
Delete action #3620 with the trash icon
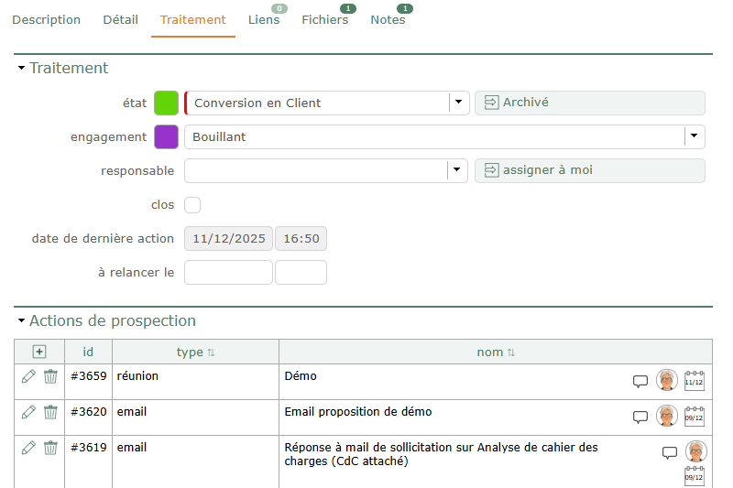[x=51, y=412]
